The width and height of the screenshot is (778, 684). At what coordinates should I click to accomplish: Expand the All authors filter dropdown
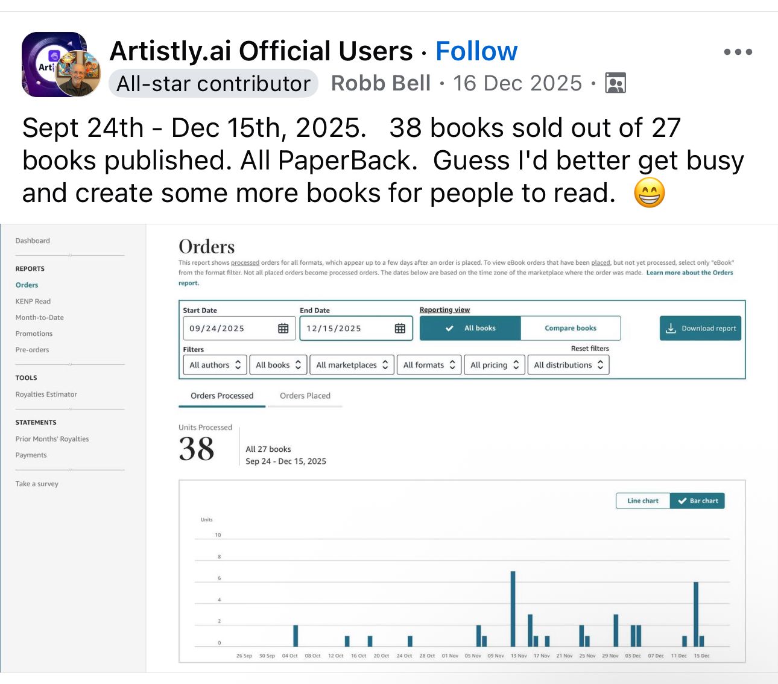pos(215,365)
